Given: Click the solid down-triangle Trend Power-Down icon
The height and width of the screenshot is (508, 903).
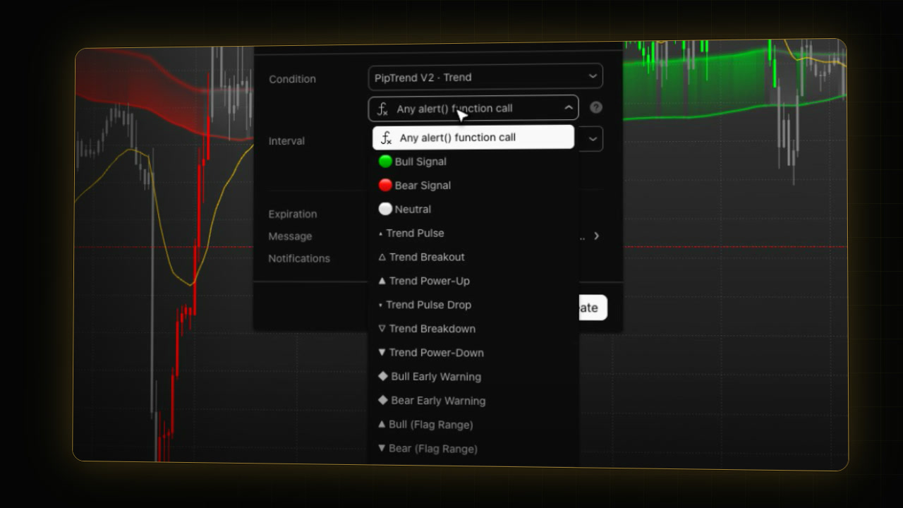Looking at the screenshot, I should coord(382,353).
